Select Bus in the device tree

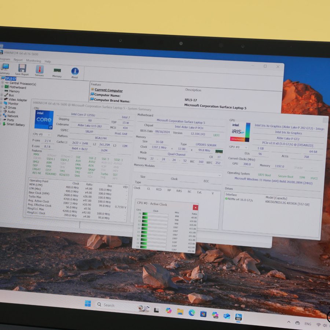(x=11, y=95)
